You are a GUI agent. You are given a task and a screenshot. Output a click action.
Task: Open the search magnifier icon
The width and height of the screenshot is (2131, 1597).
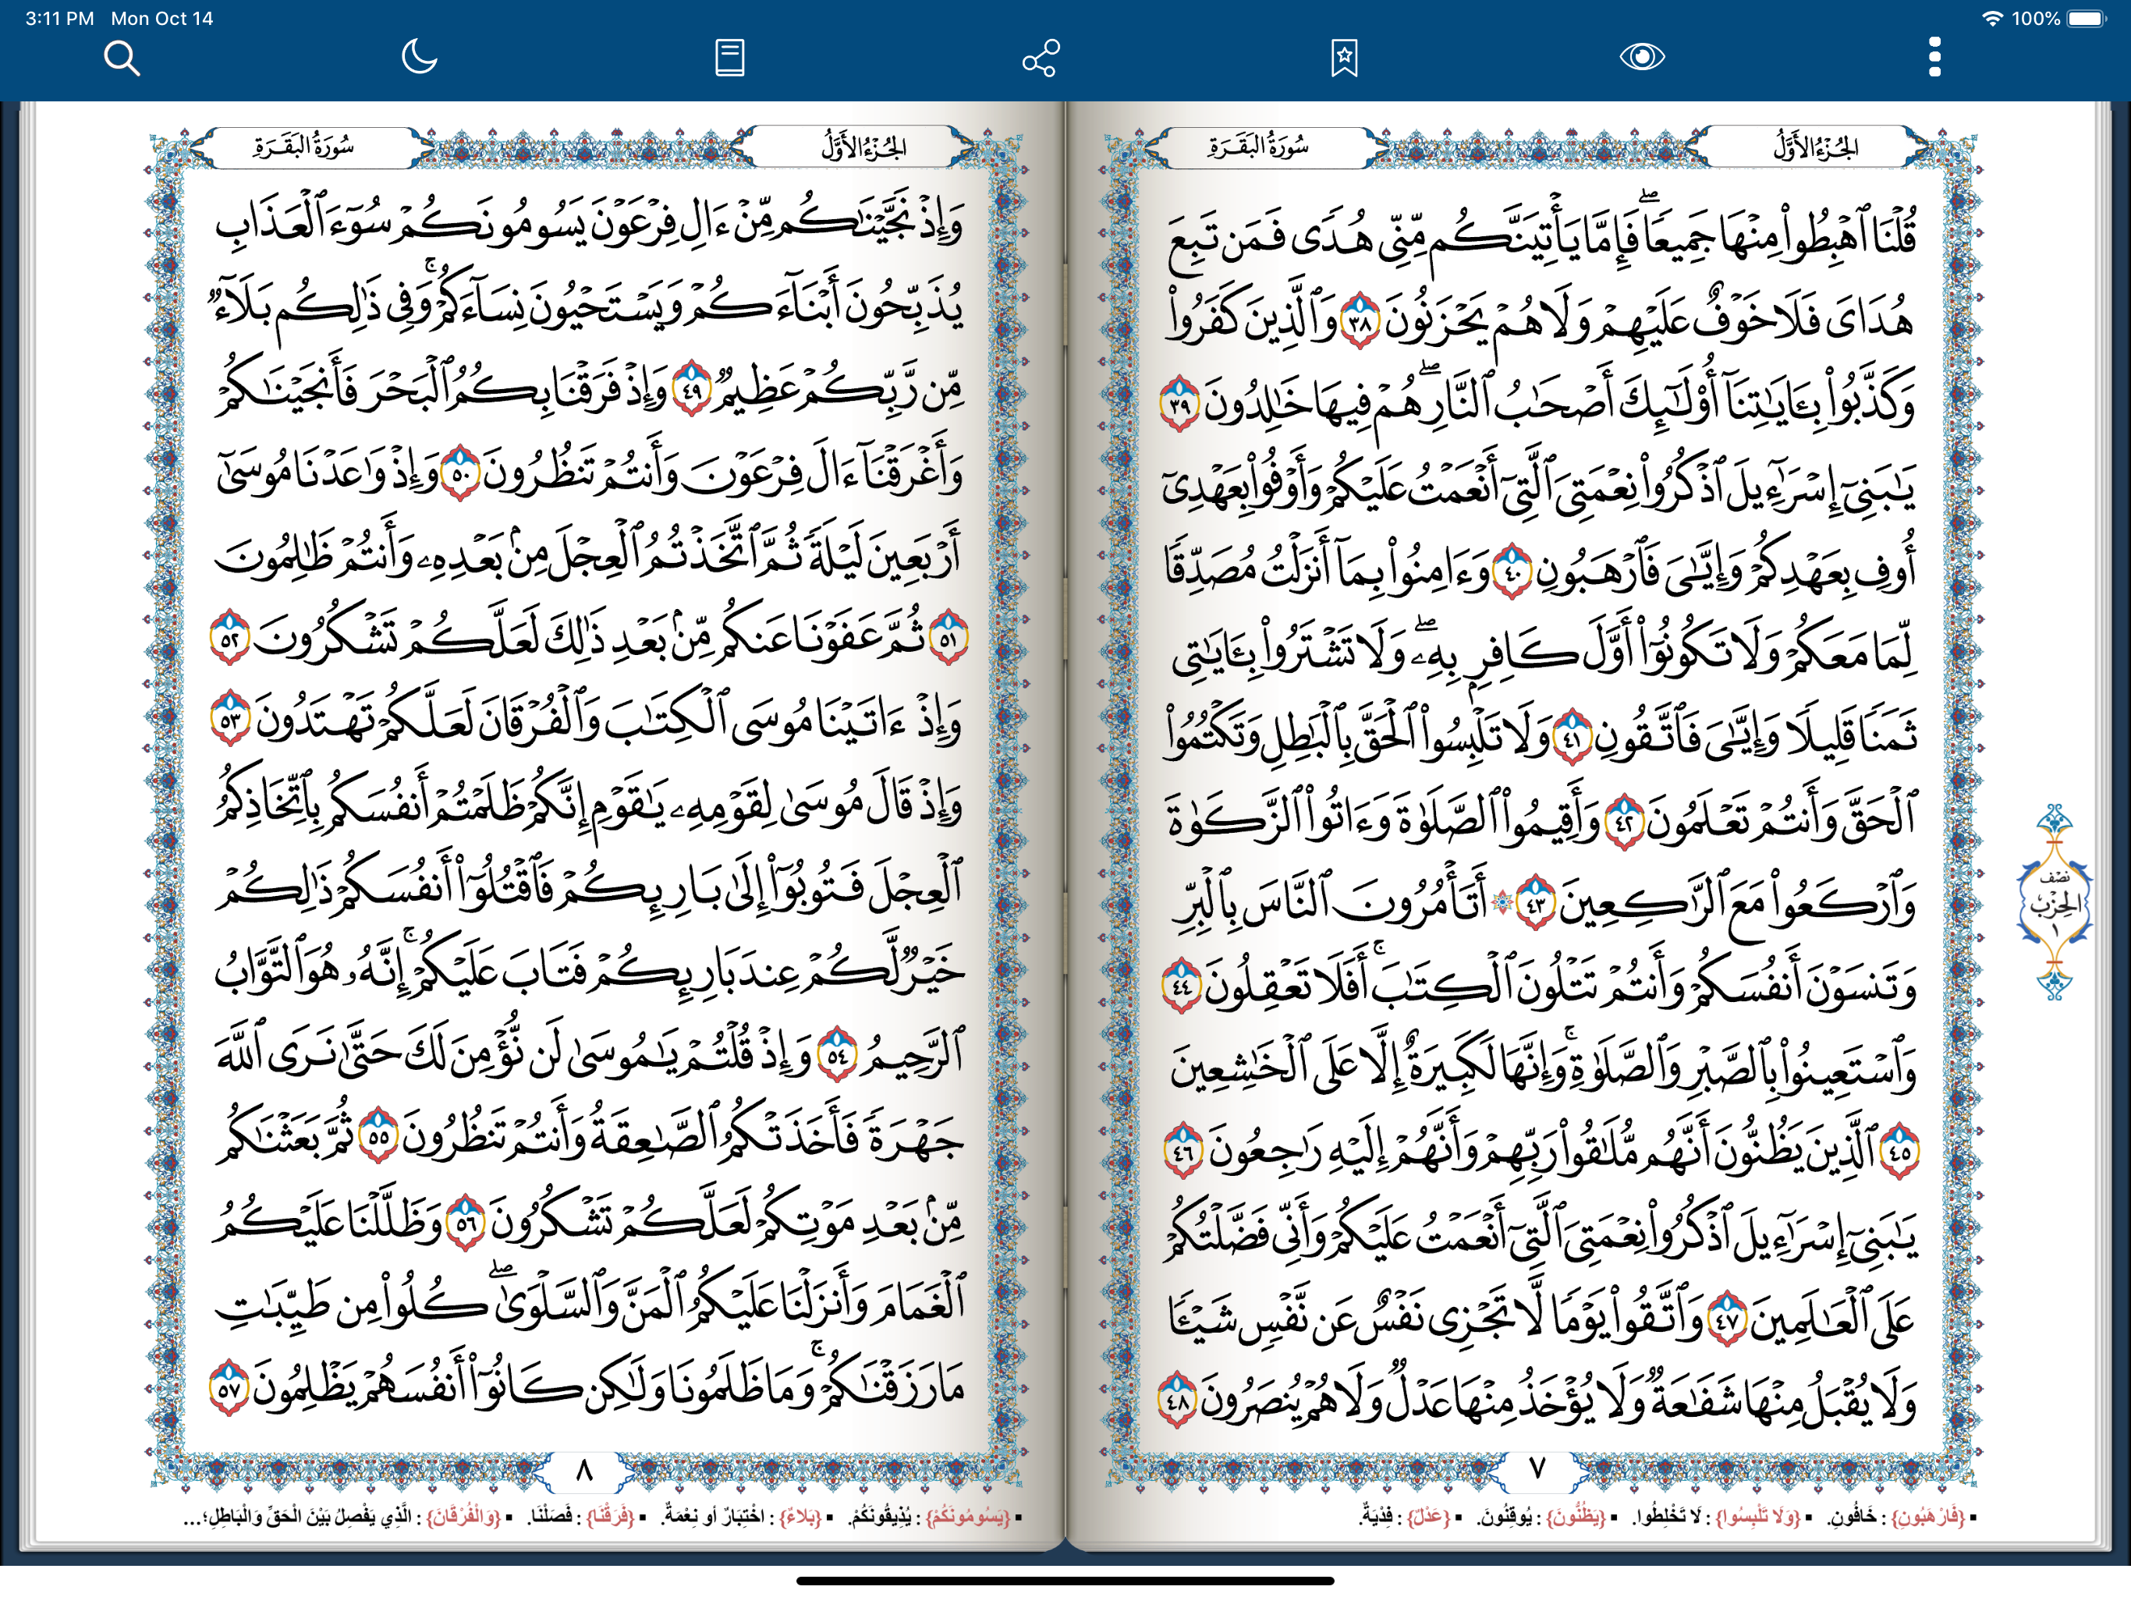(x=122, y=58)
